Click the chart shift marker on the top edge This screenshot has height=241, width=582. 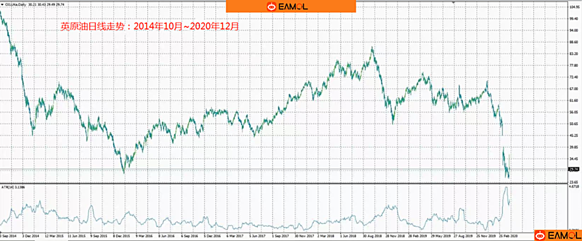[453, 3]
